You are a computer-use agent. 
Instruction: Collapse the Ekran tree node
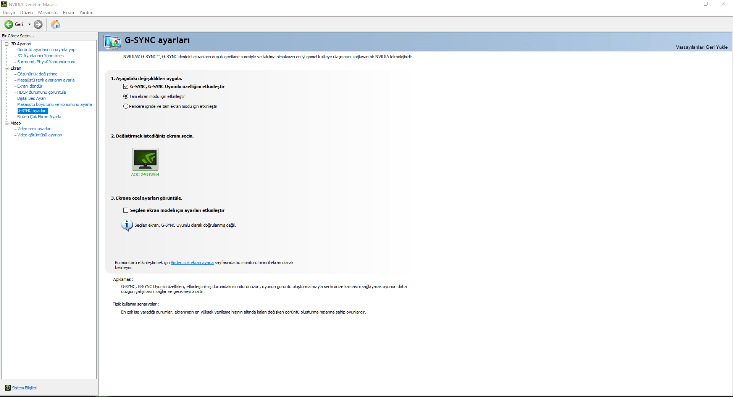point(6,68)
